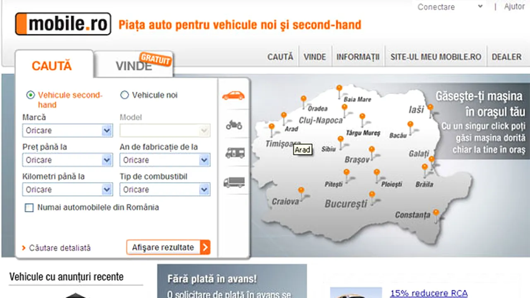Open the Preț până la dropdown
The width and height of the screenshot is (530, 298).
pos(67,160)
